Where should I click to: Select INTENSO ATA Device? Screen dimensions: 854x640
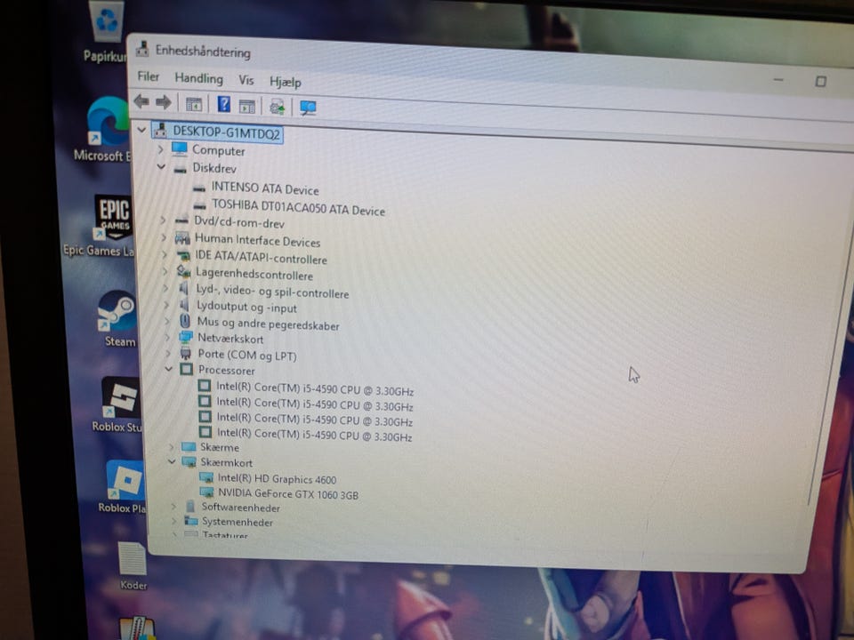(x=265, y=188)
